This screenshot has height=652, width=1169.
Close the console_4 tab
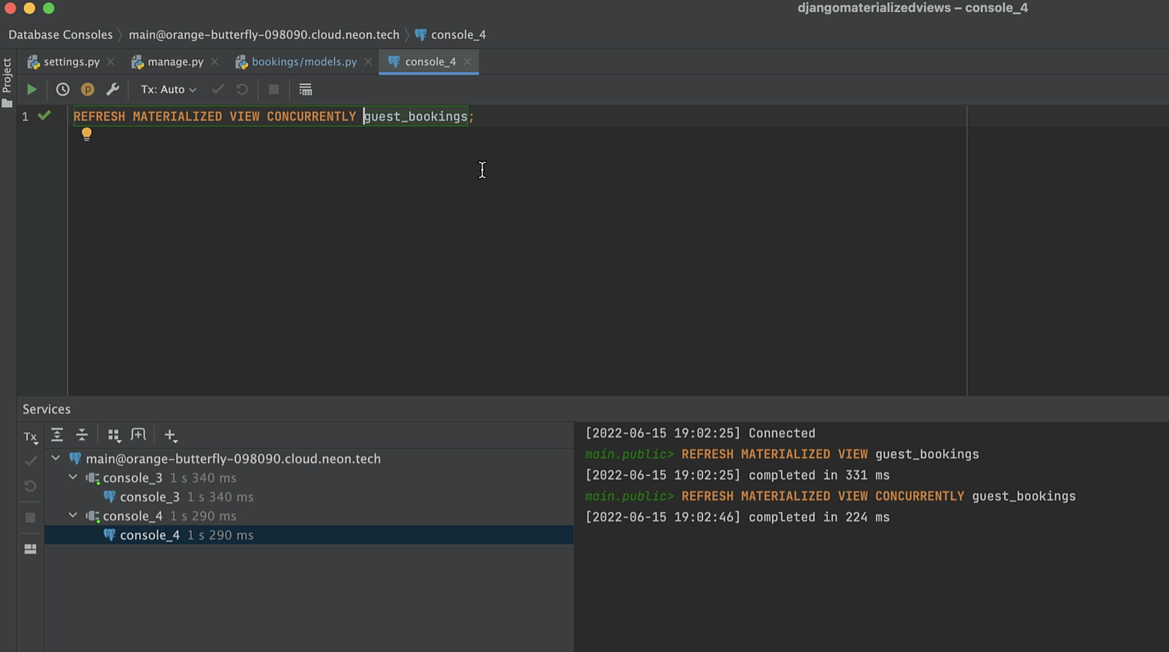tap(467, 61)
